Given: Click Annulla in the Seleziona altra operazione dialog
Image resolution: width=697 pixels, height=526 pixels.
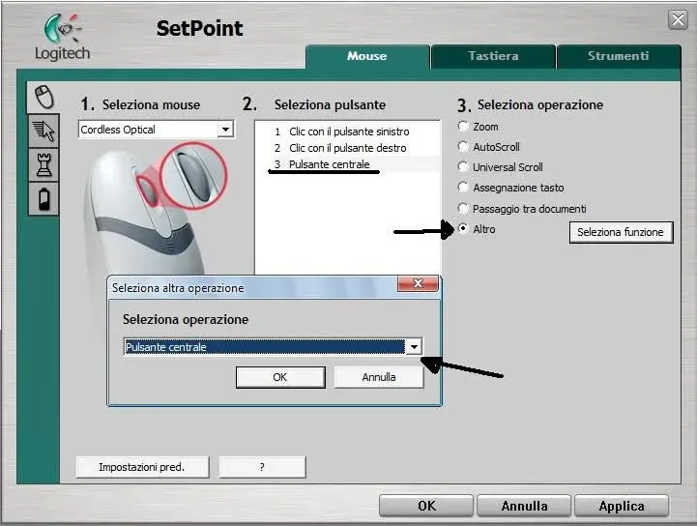Looking at the screenshot, I should click(379, 377).
